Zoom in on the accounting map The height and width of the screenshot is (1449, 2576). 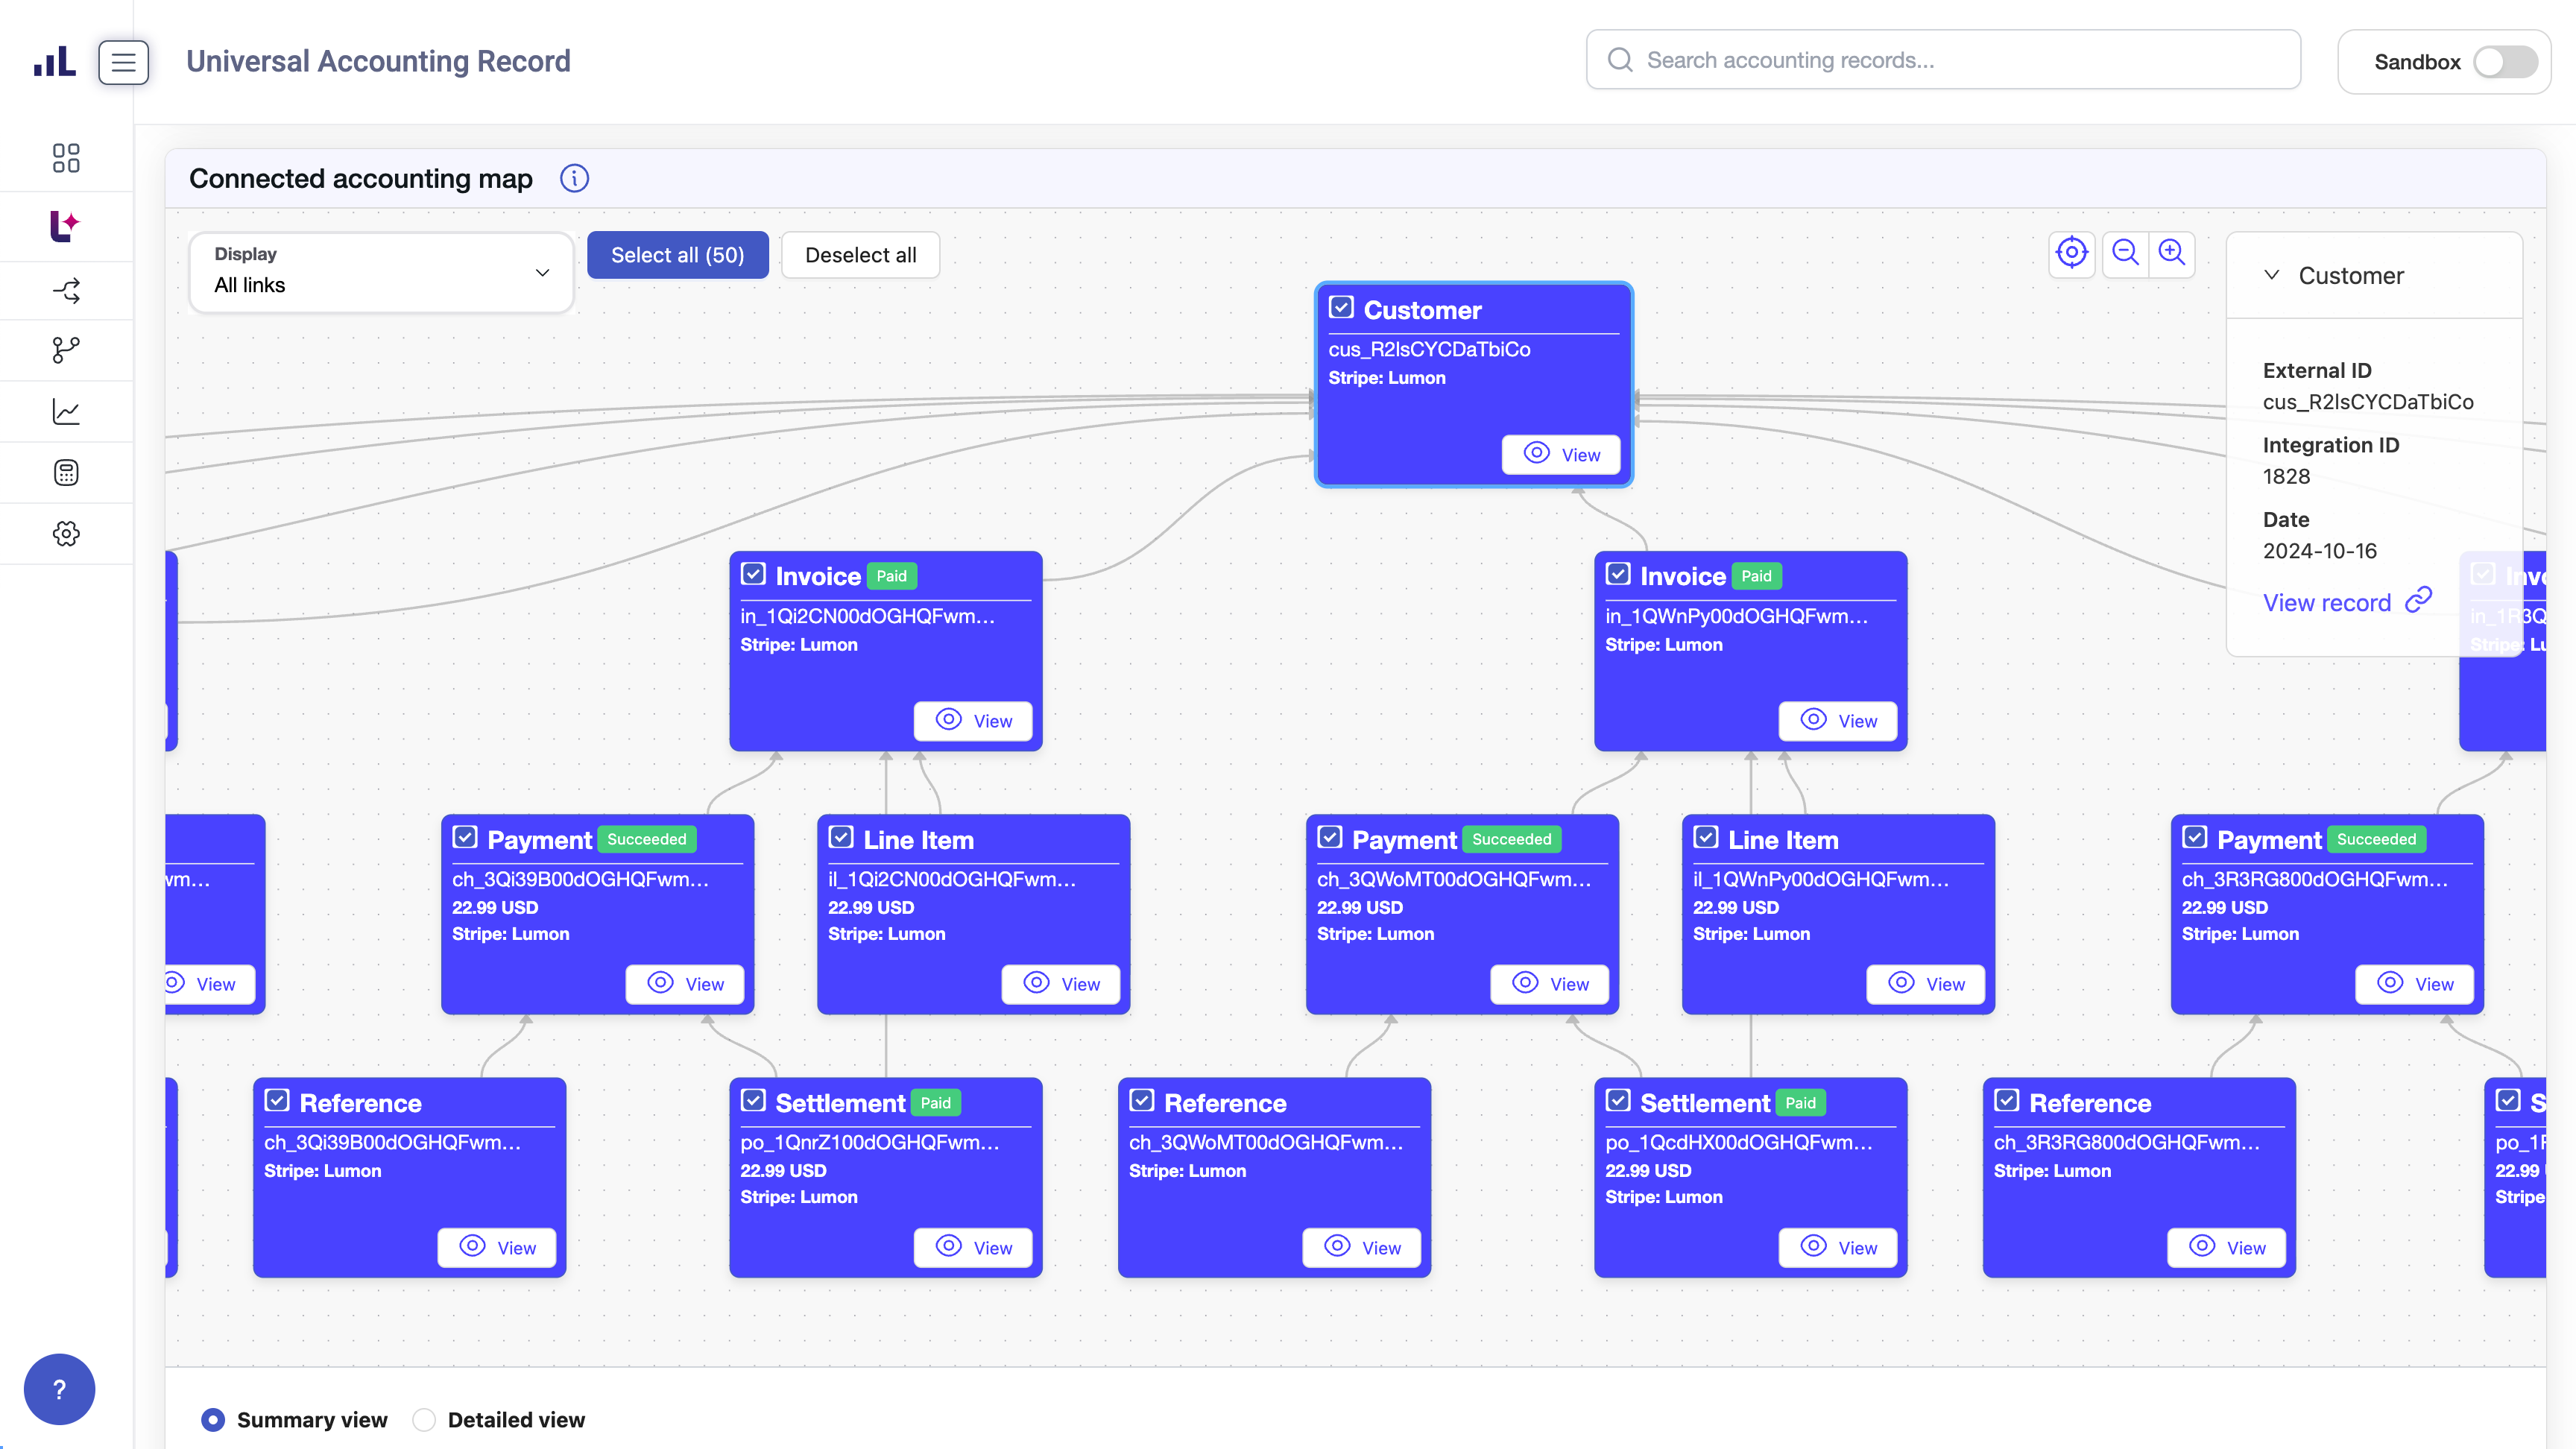point(2171,253)
